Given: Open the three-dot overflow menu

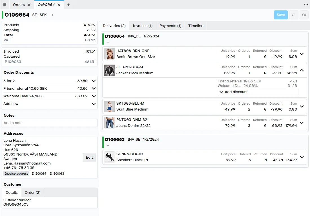Looking at the screenshot, I should coord(306,5).
